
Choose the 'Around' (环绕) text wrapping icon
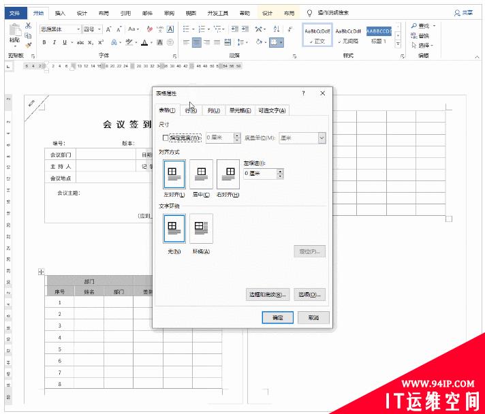pyautogui.click(x=201, y=228)
